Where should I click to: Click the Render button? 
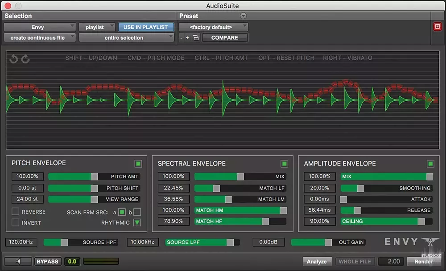point(423,261)
